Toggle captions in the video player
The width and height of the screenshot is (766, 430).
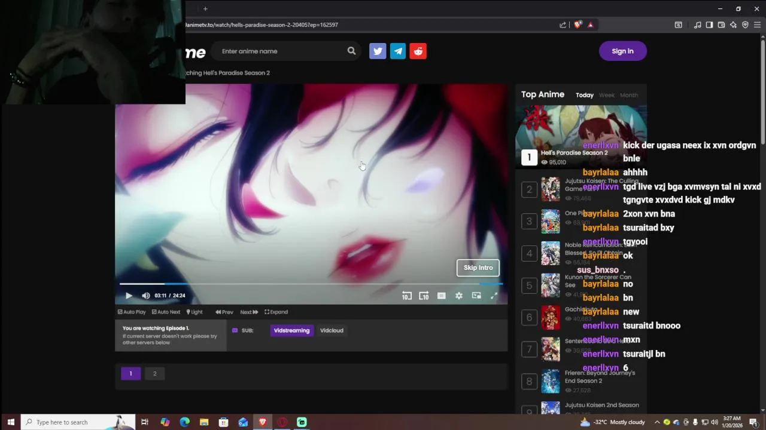(442, 296)
